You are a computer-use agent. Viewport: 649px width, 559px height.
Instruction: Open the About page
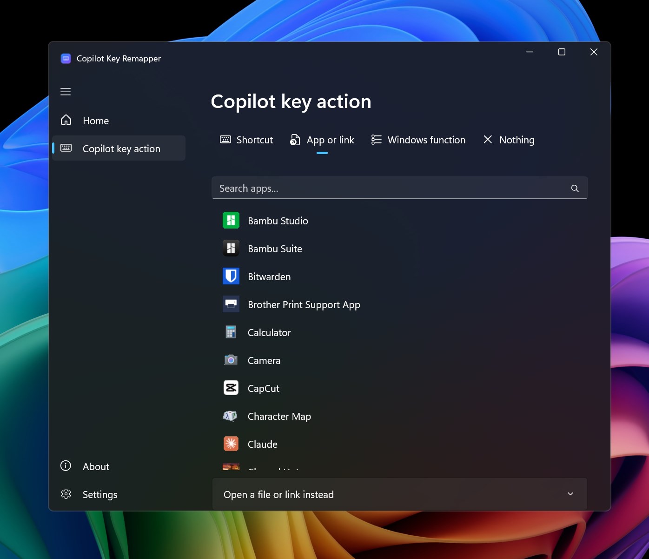click(x=119, y=466)
